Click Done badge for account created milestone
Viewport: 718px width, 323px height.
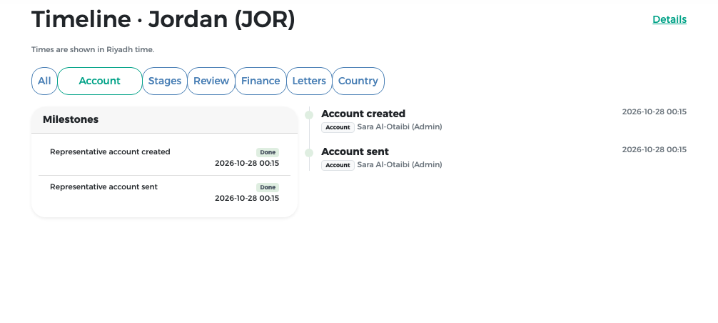pos(268,152)
